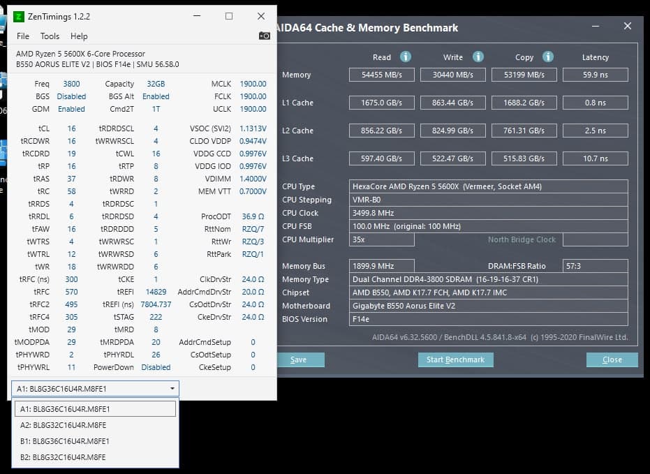Screen dimensions: 650x474
Task: Click the L1 Cache Copy 1688.2 GB/s field
Action: pyautogui.click(x=524, y=103)
